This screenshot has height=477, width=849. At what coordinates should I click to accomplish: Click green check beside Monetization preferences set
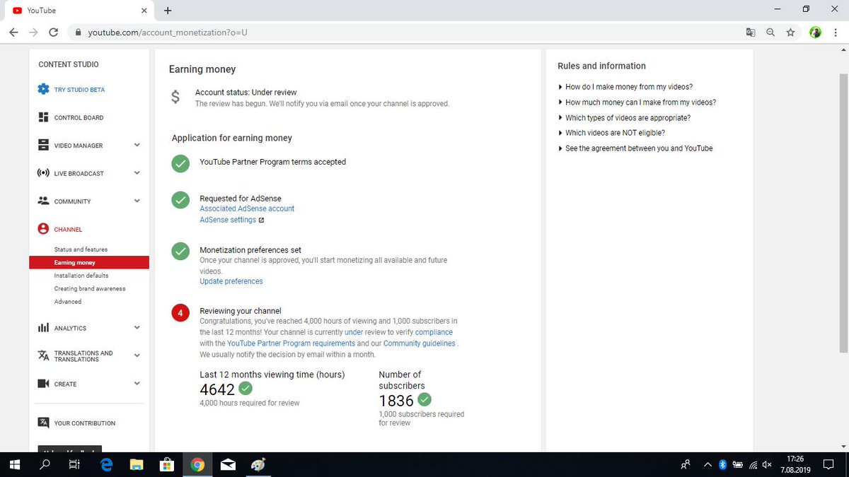point(180,252)
